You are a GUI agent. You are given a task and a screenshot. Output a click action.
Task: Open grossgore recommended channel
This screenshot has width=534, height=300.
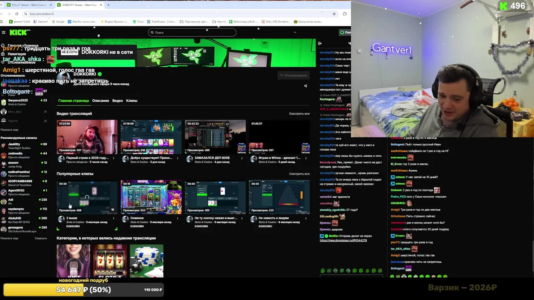pos(24,229)
